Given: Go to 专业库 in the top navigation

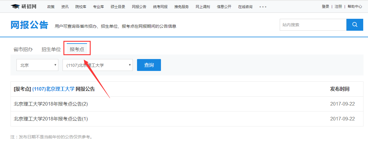Looking at the screenshot, I should coord(98,7).
